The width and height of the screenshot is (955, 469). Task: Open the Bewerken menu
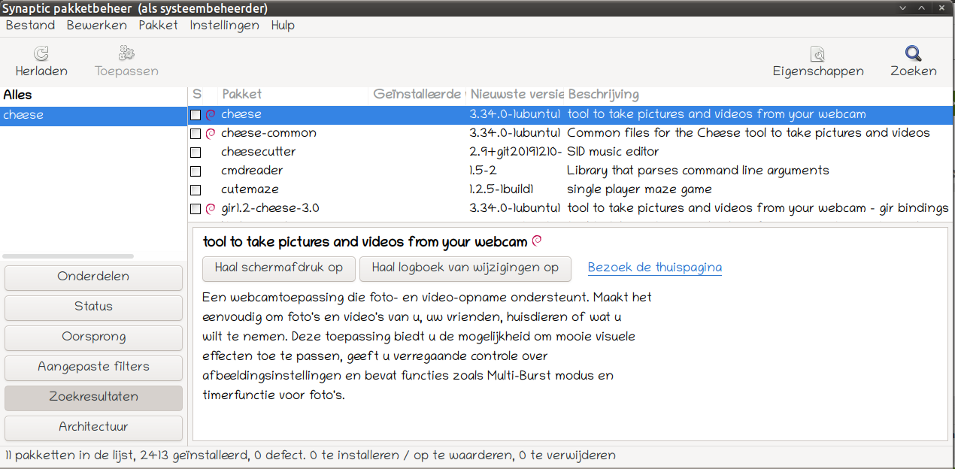96,25
